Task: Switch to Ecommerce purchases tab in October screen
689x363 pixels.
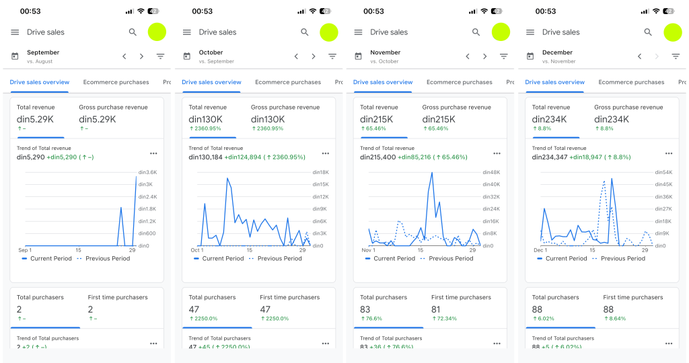Action: 288,82
